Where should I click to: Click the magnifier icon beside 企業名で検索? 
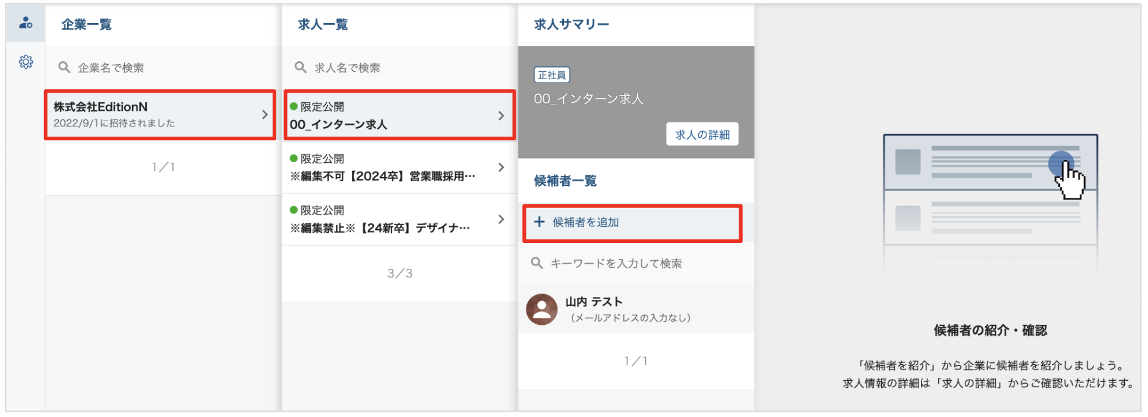click(x=64, y=68)
